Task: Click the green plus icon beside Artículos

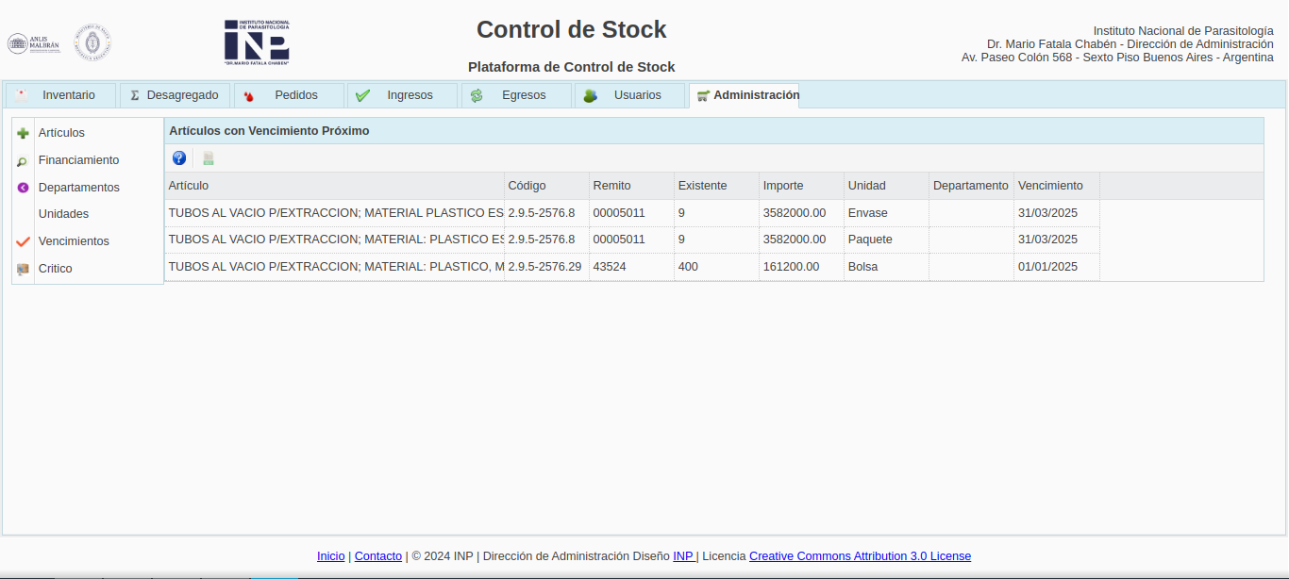Action: 24,133
